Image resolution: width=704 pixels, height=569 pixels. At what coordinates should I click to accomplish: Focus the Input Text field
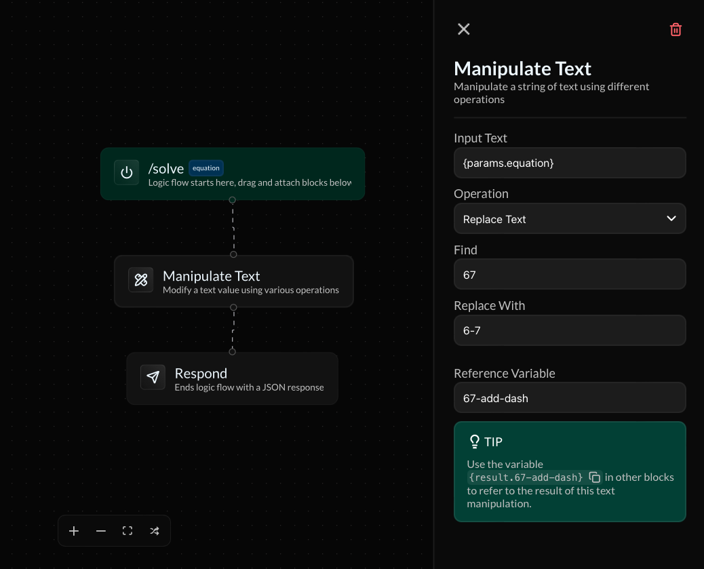[570, 163]
